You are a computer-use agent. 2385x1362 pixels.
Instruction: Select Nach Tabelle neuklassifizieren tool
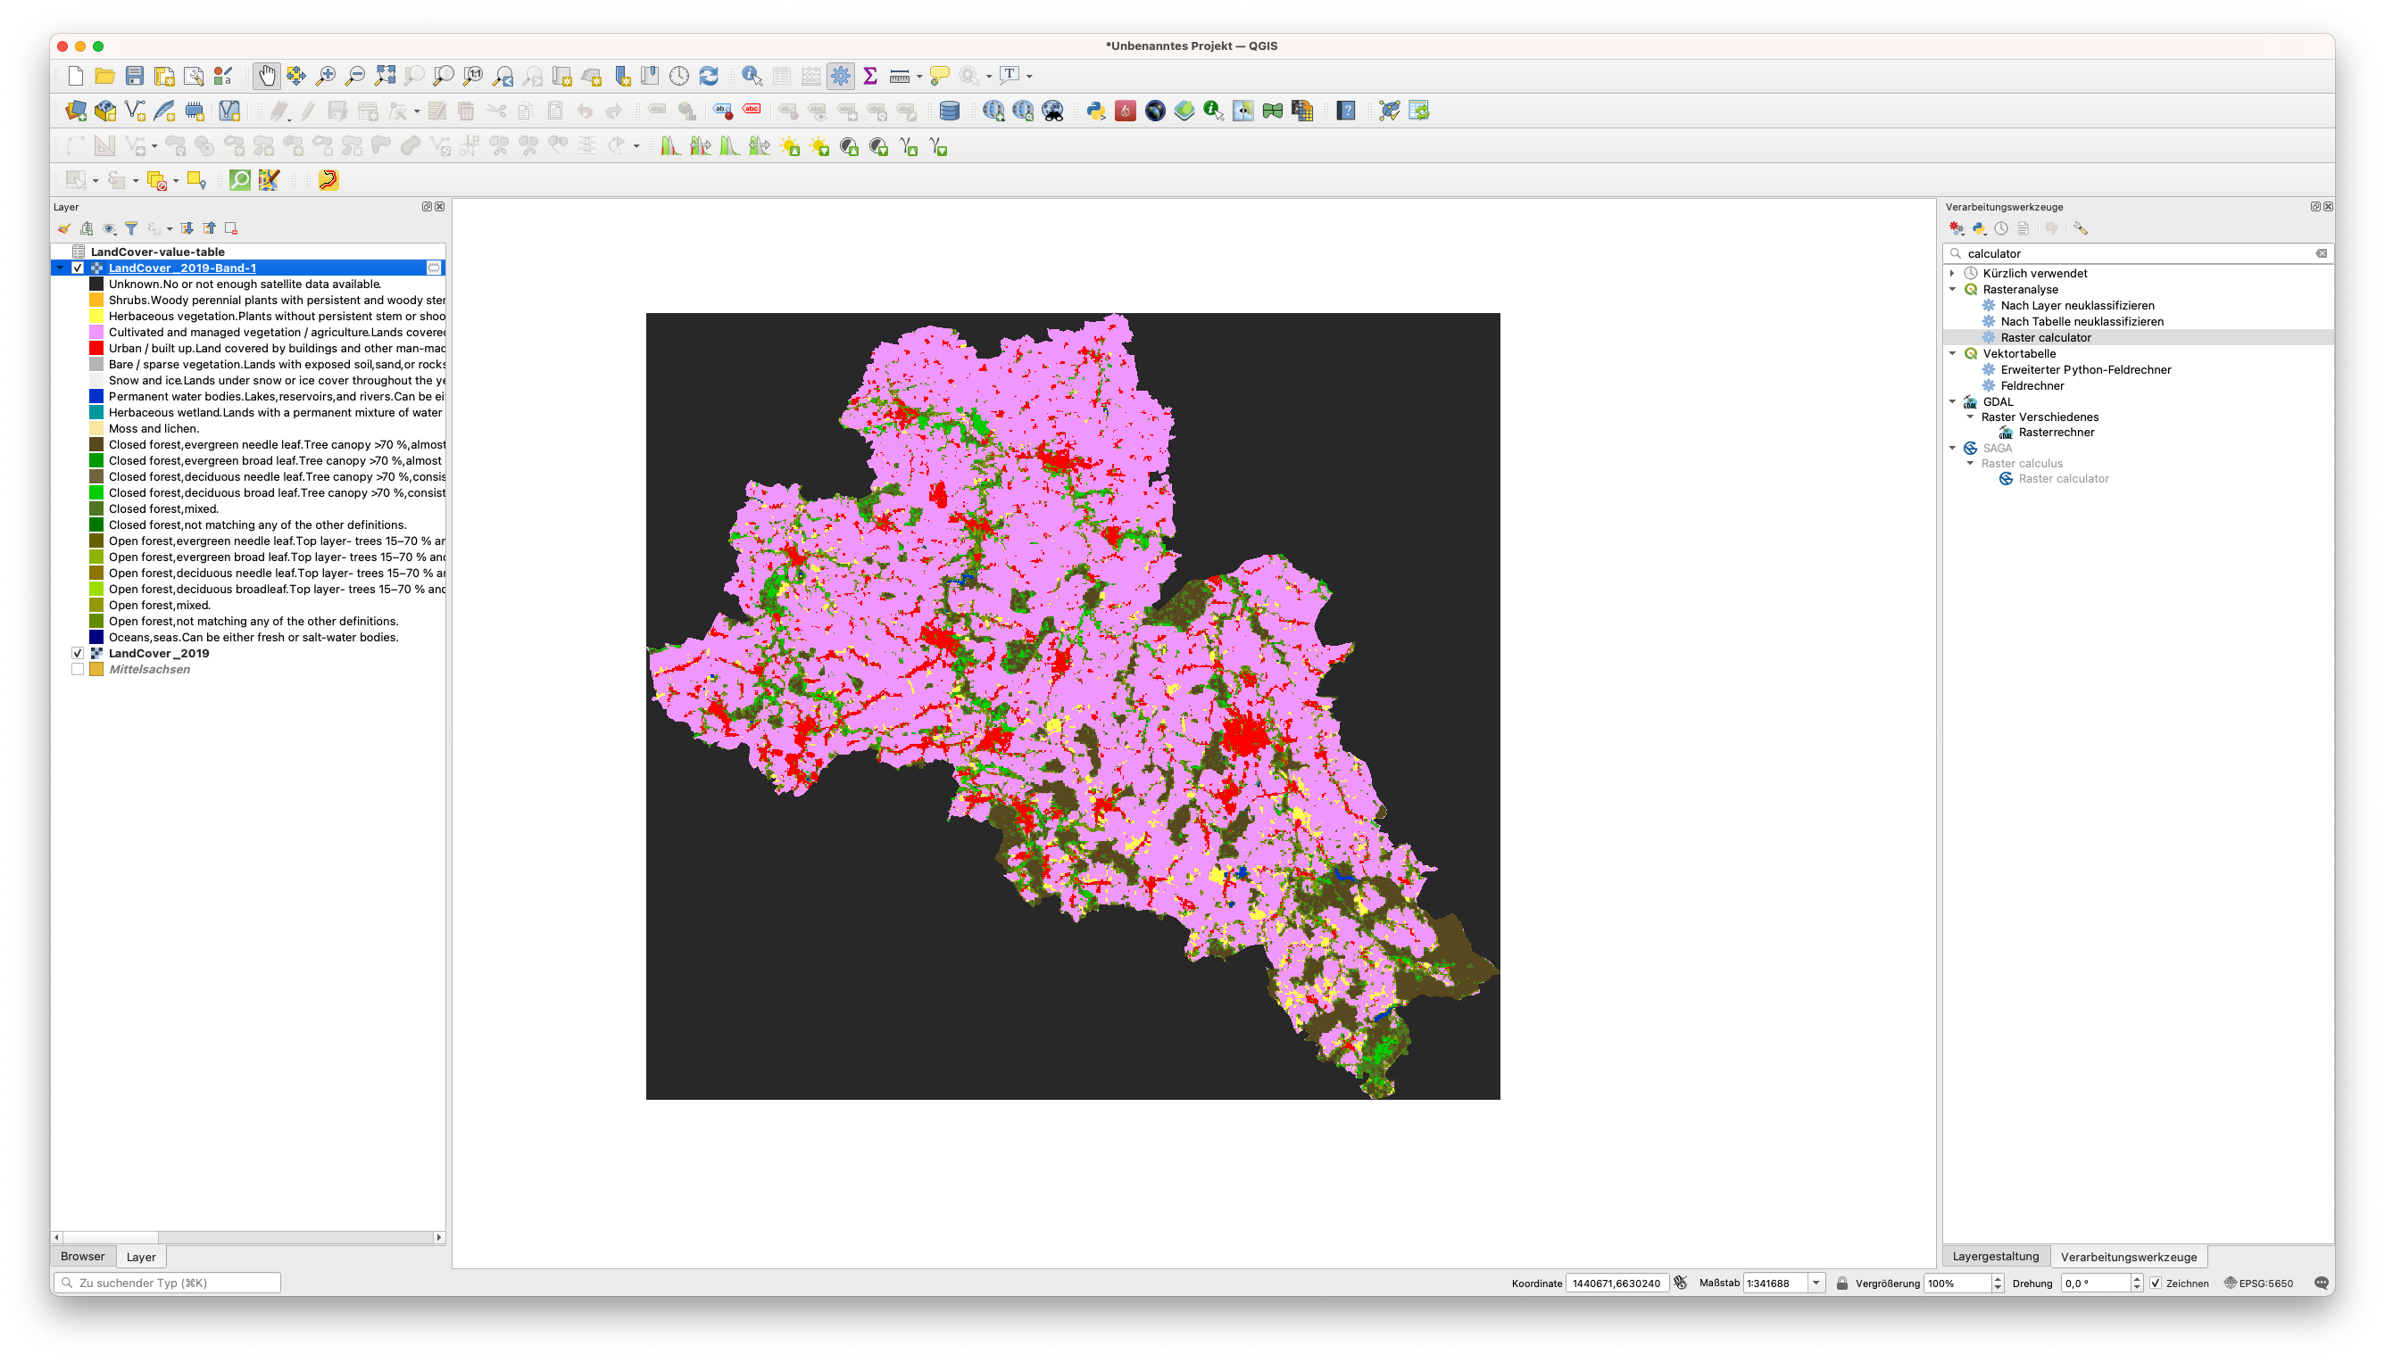pyautogui.click(x=2082, y=322)
